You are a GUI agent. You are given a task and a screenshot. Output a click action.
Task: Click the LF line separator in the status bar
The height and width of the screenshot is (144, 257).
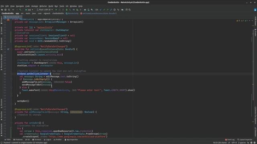[229, 143]
